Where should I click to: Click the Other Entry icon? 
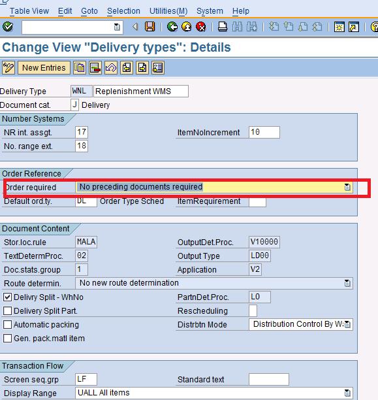[158, 68]
